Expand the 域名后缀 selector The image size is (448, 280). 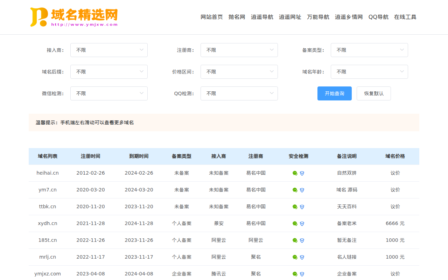pyautogui.click(x=109, y=72)
